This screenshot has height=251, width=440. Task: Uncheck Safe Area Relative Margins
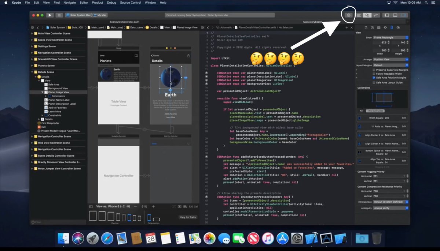(374, 78)
